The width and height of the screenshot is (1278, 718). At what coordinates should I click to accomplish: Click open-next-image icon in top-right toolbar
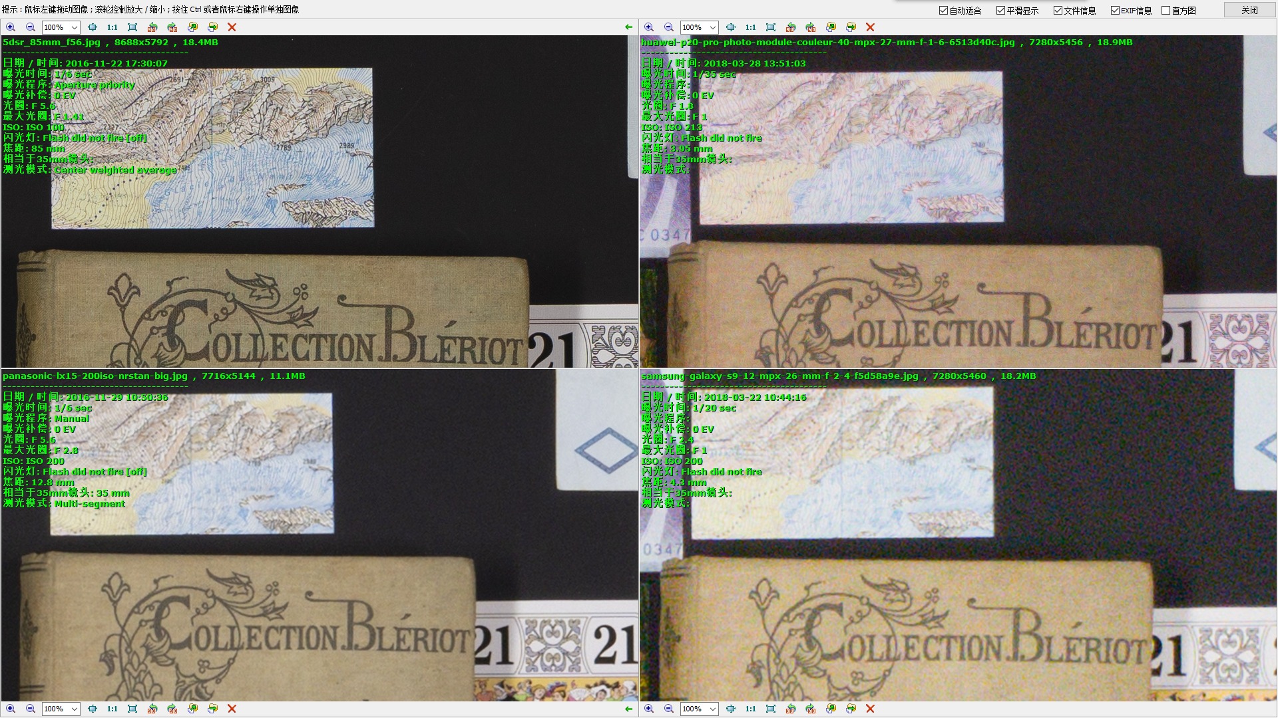coord(851,27)
